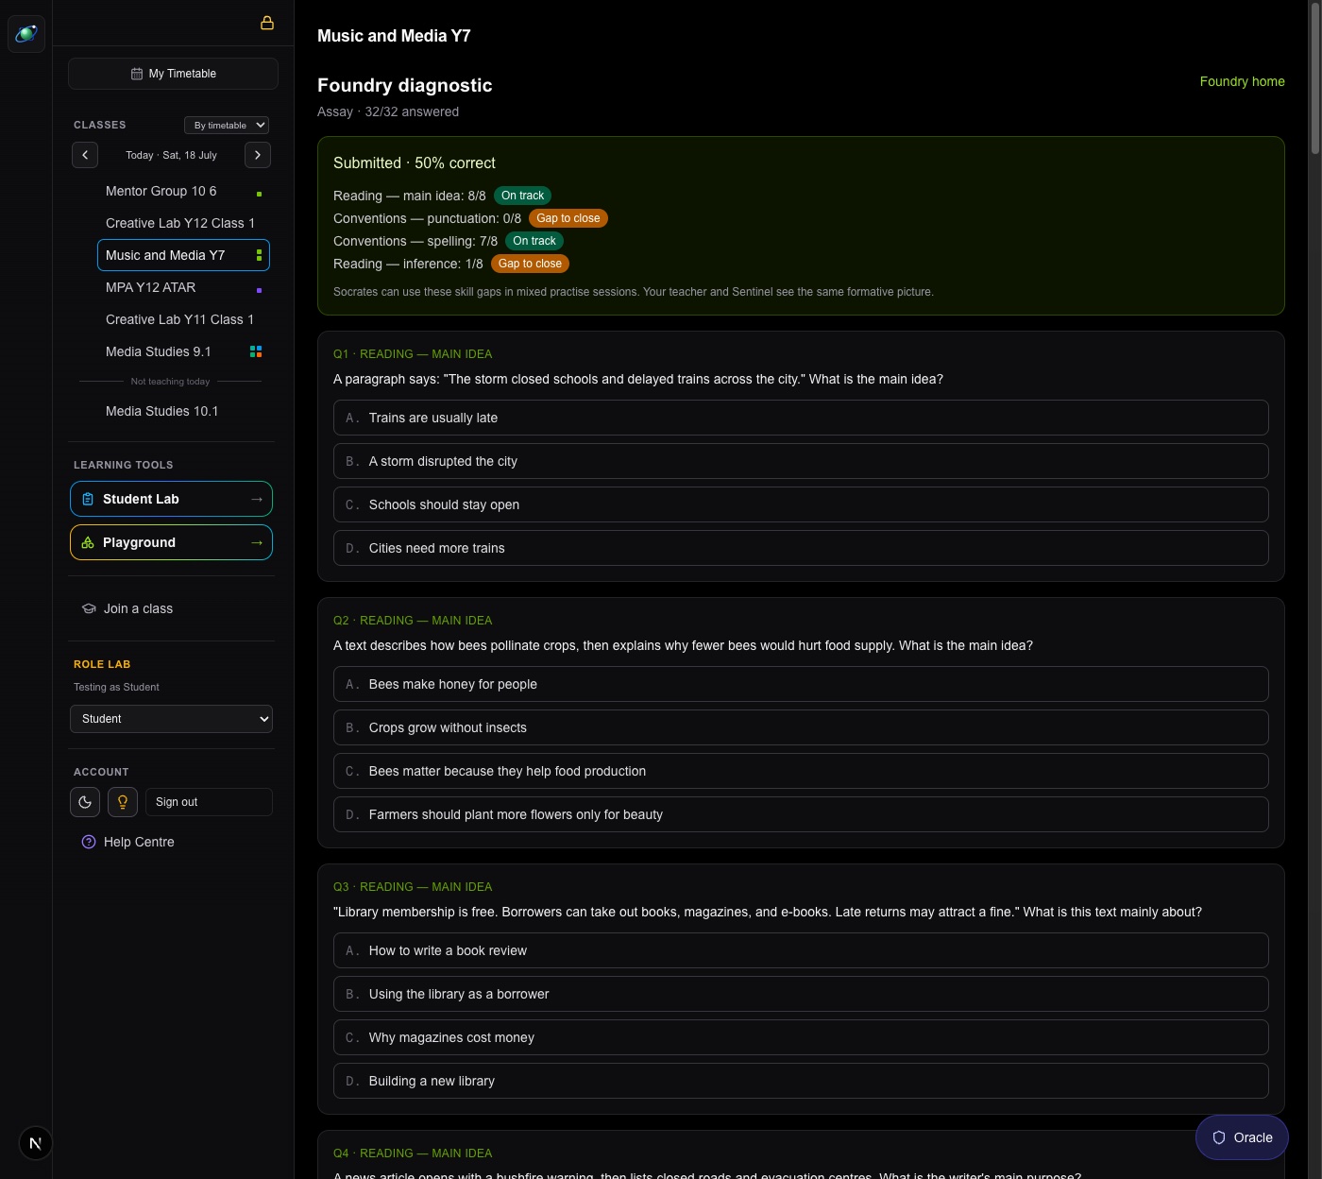
Task: Select Q1 option C 'Schools should stay open'
Action: pos(801,504)
